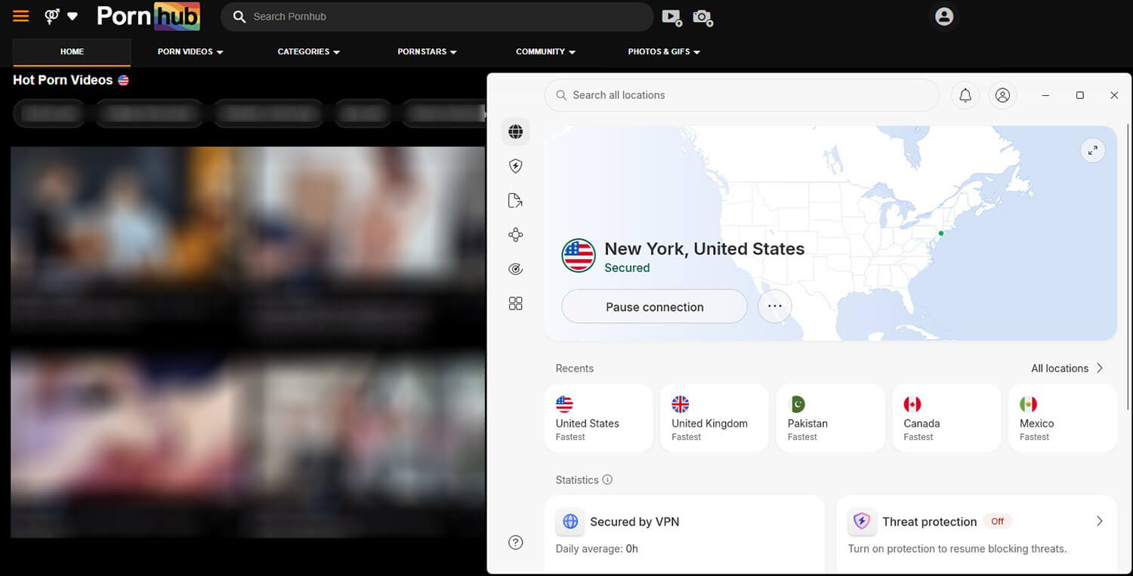Click the New York server dot on map
Image resolution: width=1133 pixels, height=576 pixels.
click(940, 233)
